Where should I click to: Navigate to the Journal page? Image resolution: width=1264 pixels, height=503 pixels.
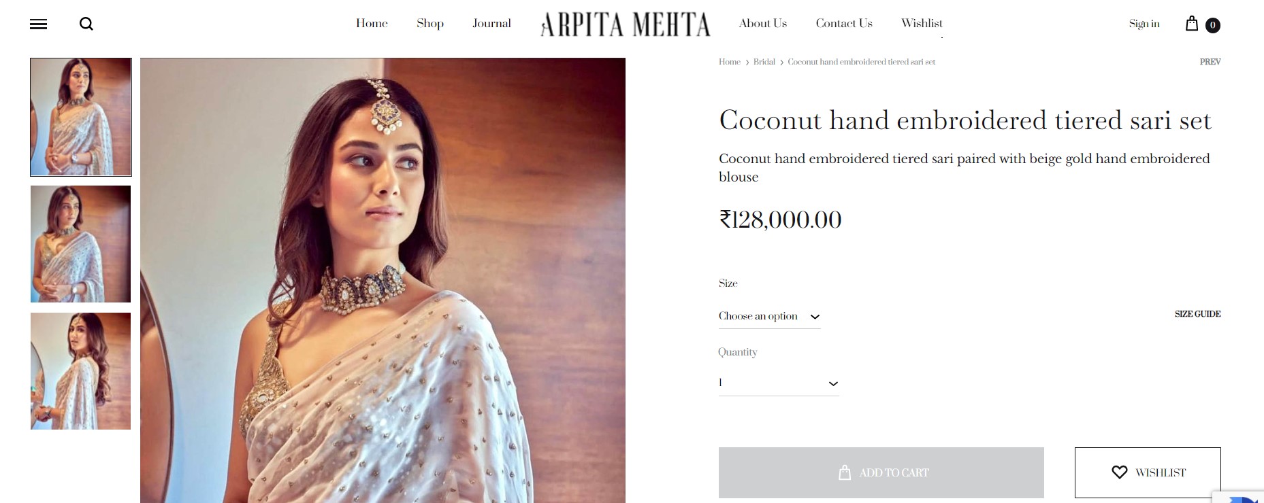coord(491,24)
